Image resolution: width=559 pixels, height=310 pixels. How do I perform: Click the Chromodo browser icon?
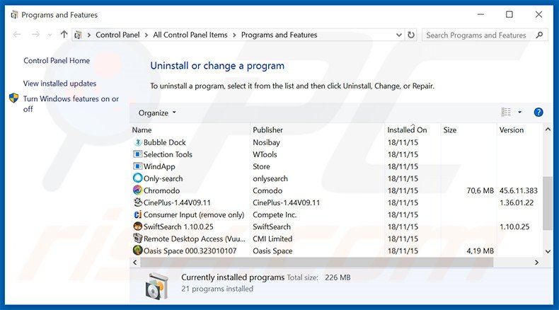click(x=137, y=190)
